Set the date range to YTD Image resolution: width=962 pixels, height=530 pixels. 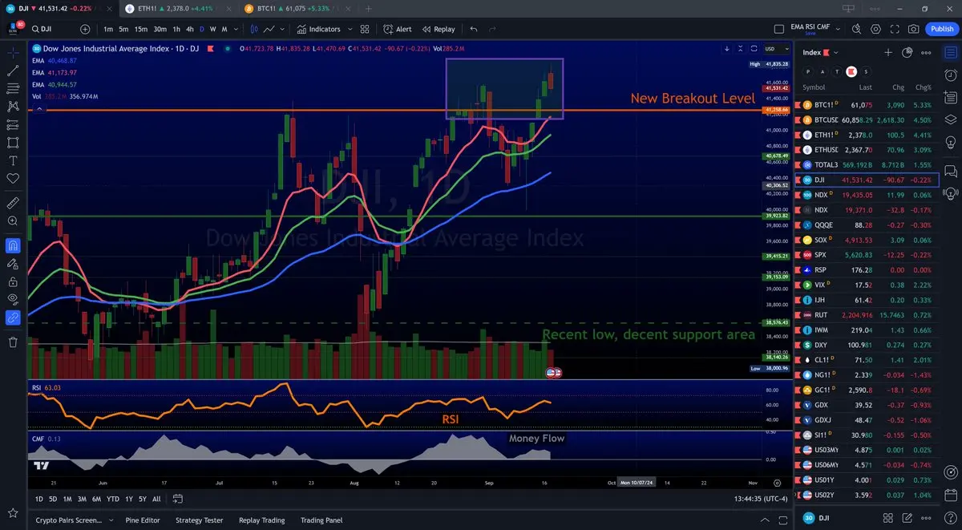[x=113, y=499]
